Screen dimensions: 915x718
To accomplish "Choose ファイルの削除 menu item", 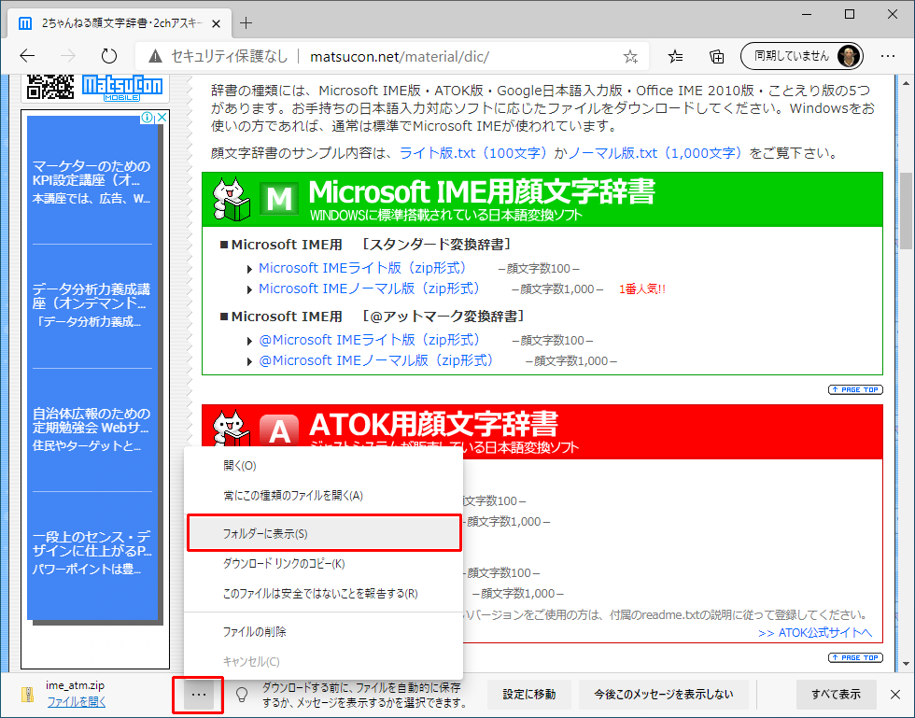I will point(324,631).
